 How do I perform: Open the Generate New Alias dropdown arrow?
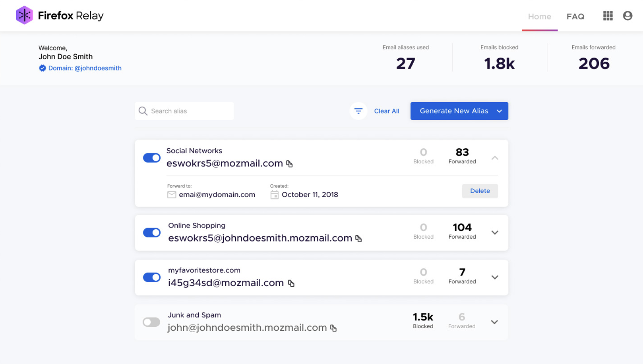point(499,111)
